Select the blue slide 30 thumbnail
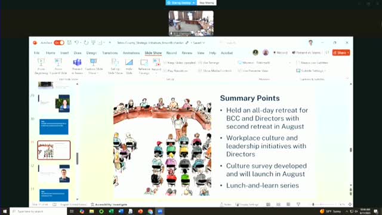Image resolution: width=382 pixels, height=215 pixels. coord(54,127)
